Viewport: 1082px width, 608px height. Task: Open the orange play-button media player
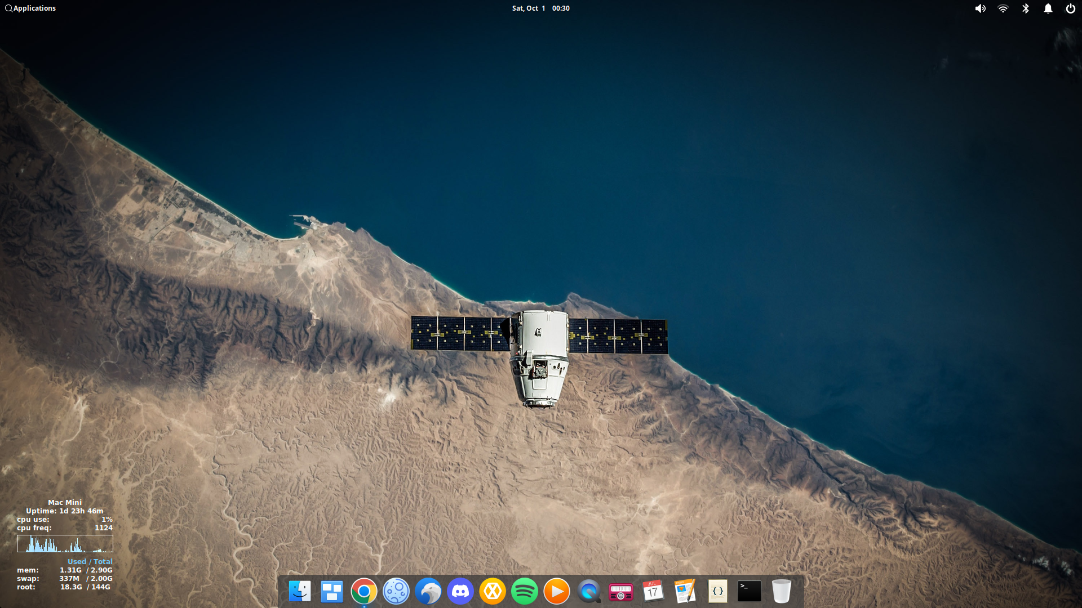557,591
